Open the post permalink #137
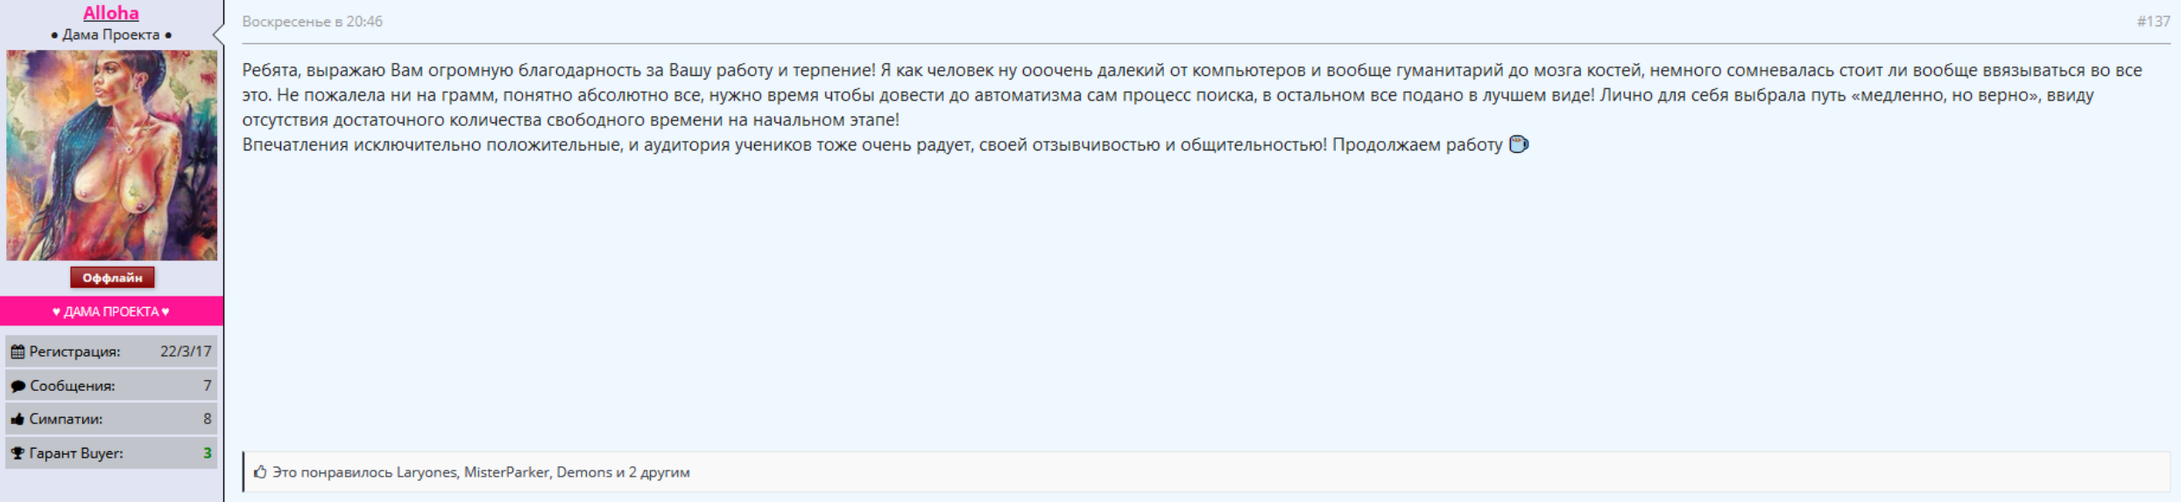The image size is (2181, 502). pyautogui.click(x=2153, y=21)
